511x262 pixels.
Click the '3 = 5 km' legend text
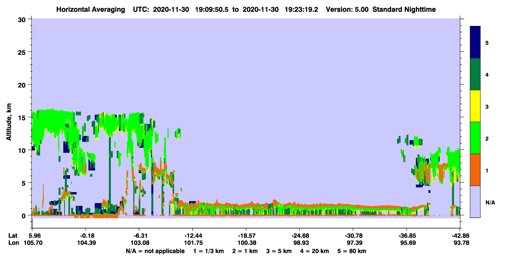tap(280, 251)
